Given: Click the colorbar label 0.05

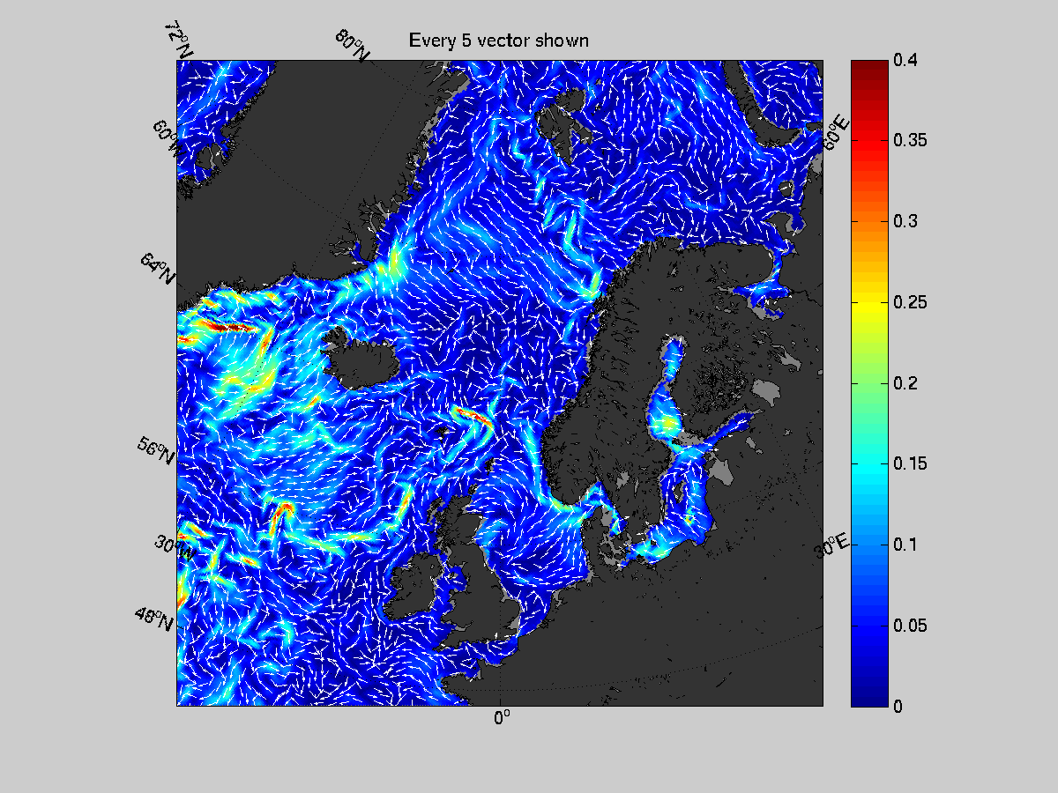Looking at the screenshot, I should coord(908,626).
